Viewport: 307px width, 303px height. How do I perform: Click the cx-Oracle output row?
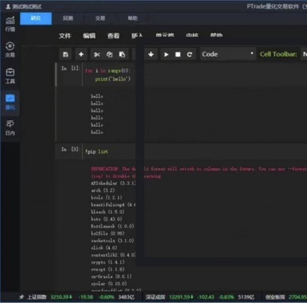111,277
